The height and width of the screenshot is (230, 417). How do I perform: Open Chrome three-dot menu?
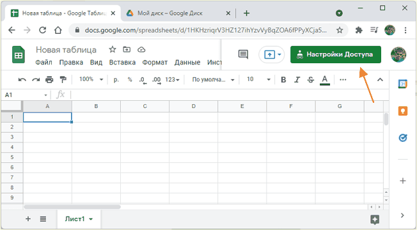coord(405,30)
